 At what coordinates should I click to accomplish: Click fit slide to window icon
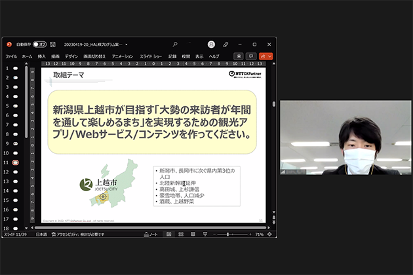pos(269,234)
